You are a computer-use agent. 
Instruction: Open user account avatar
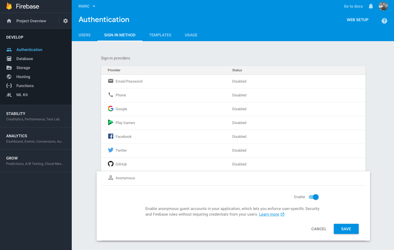[x=383, y=6]
